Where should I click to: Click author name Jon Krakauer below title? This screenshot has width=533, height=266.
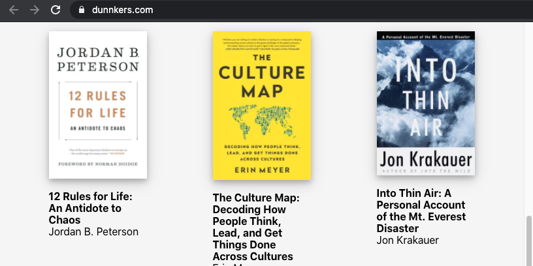pyautogui.click(x=408, y=240)
